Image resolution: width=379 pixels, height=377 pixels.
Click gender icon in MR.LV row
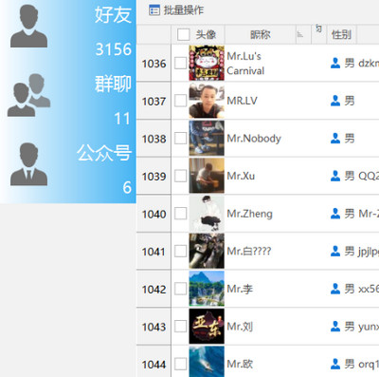[335, 101]
